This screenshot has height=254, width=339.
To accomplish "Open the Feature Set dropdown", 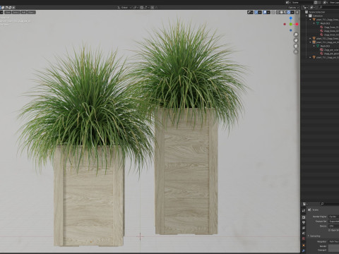I will pyautogui.click(x=334, y=222).
